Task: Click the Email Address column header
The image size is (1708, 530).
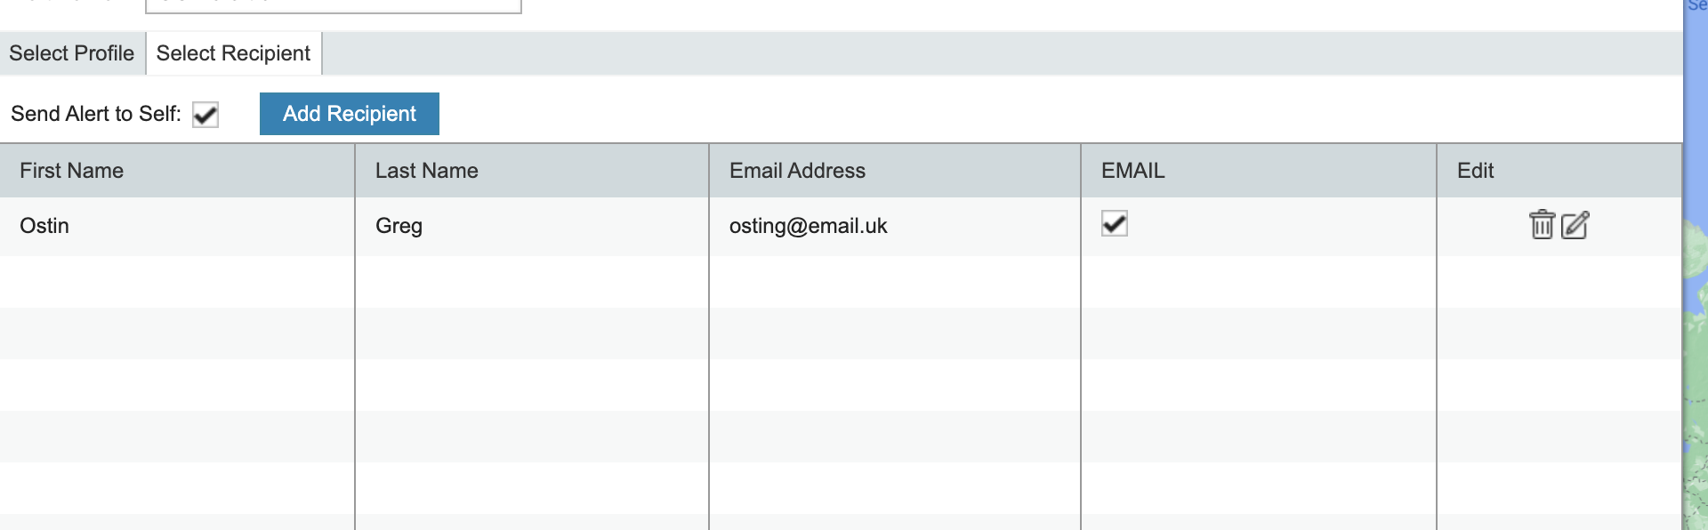Action: click(x=797, y=171)
